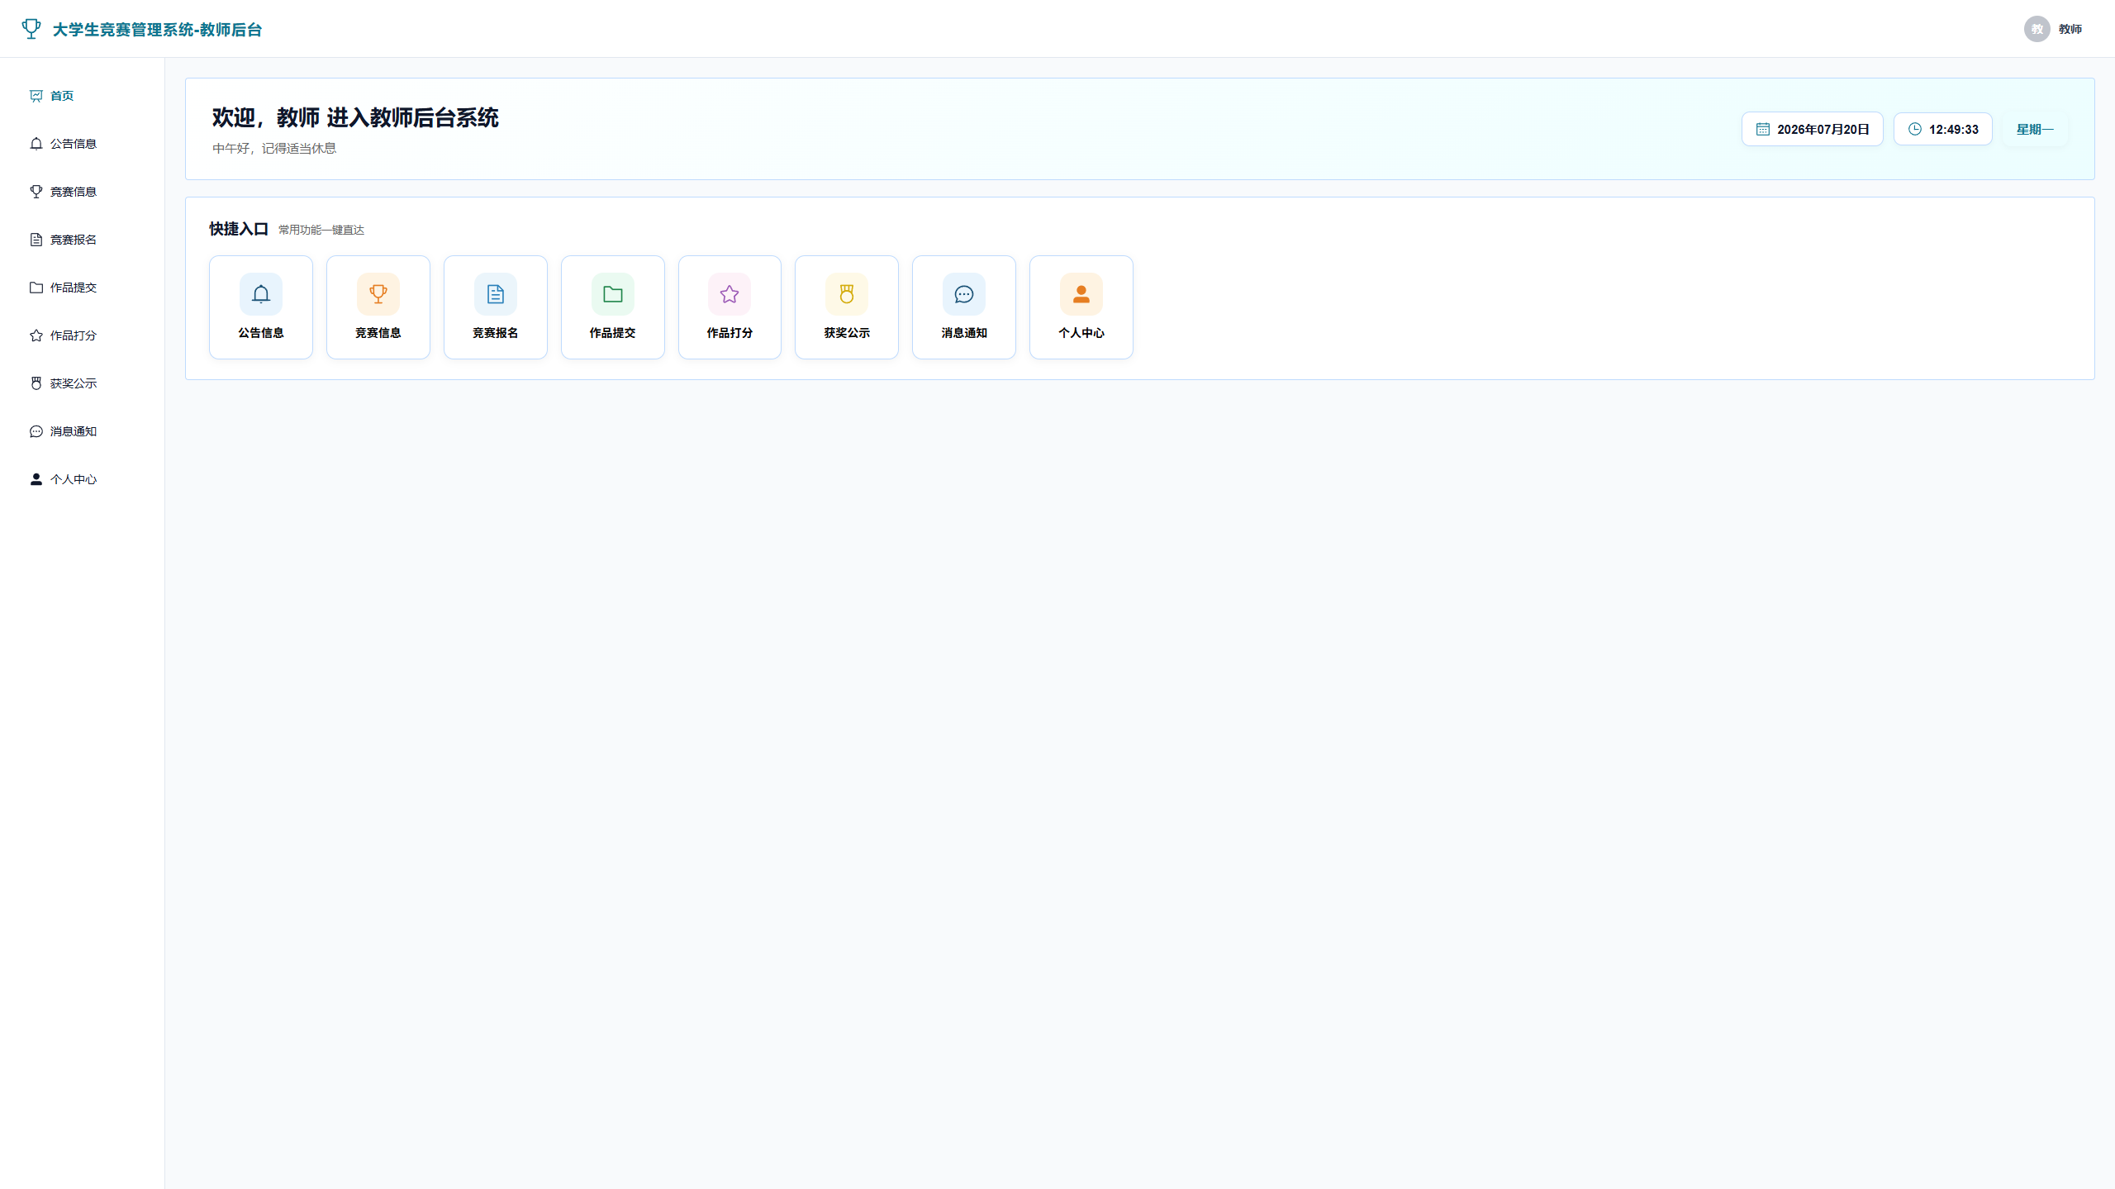Viewport: 2115px width, 1189px height.
Task: Click the 竞赛报名 quick-entry card label
Action: coord(496,333)
